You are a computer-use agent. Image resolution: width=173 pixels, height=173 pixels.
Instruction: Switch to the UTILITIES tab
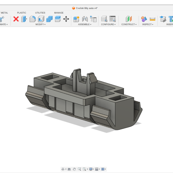pos(40,13)
